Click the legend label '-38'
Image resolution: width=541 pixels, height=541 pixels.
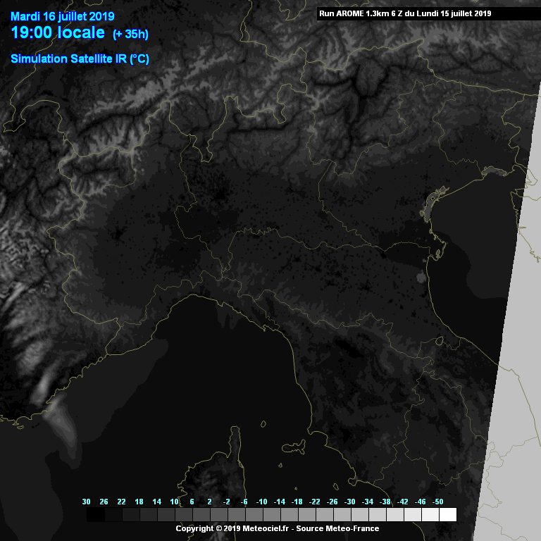click(385, 502)
